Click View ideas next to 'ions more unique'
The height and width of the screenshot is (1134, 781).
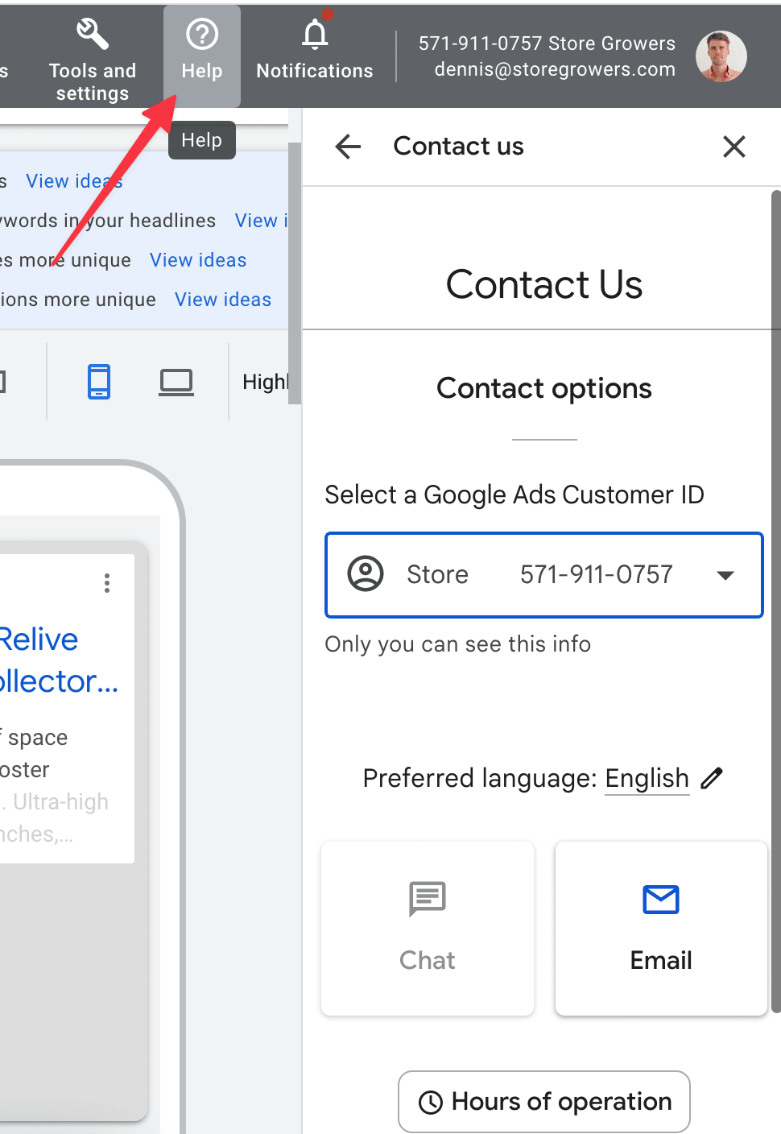(223, 300)
